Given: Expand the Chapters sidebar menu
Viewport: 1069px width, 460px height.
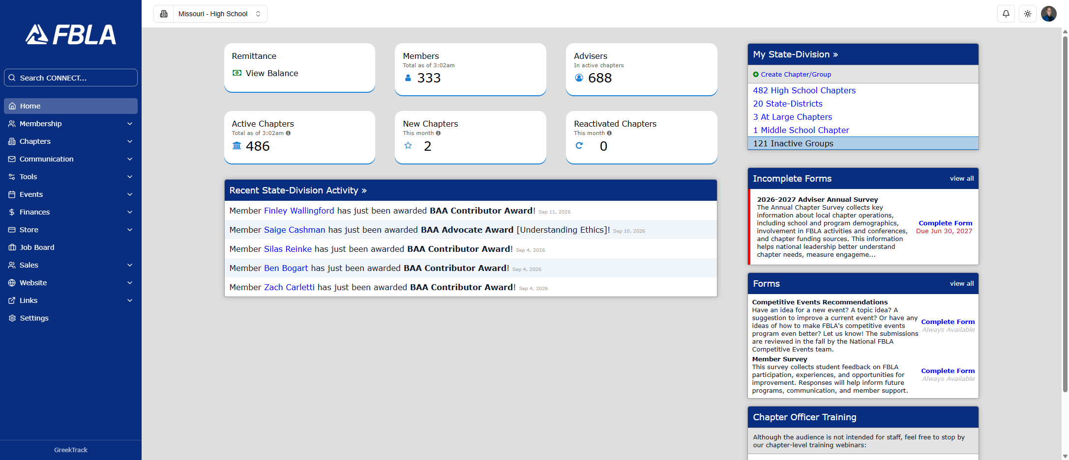Looking at the screenshot, I should click(x=71, y=141).
